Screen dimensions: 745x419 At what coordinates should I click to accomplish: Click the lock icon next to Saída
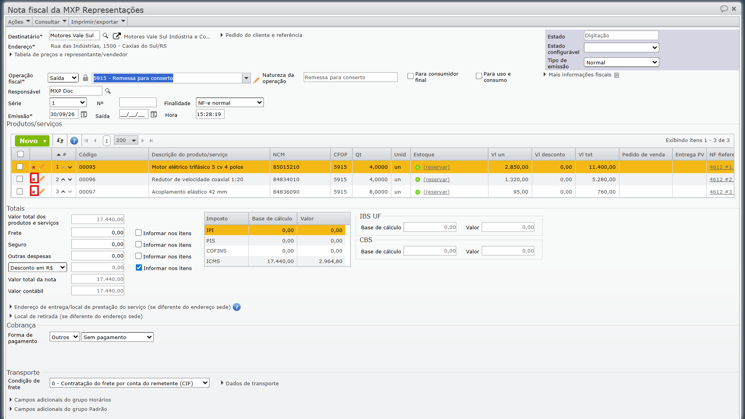[85, 78]
